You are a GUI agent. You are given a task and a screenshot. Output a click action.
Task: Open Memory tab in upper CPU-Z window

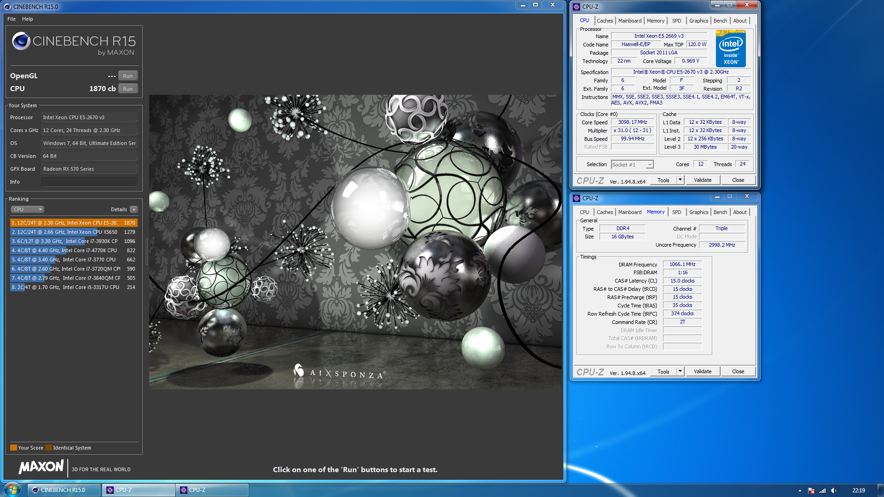pos(656,21)
